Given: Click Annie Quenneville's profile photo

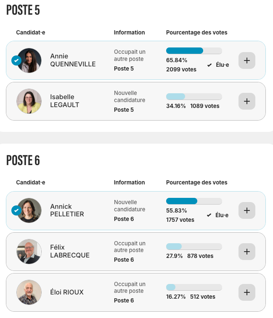Looking at the screenshot, I should pyautogui.click(x=29, y=60).
